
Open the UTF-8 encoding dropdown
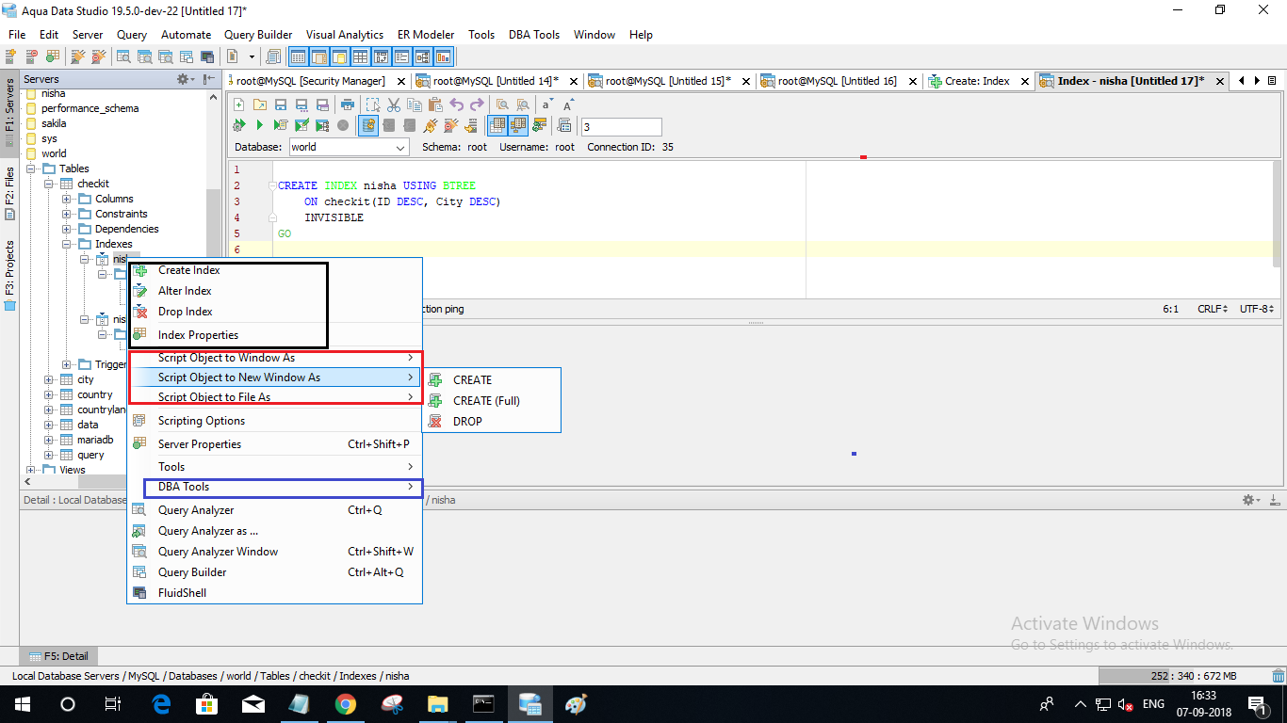[x=1258, y=309]
